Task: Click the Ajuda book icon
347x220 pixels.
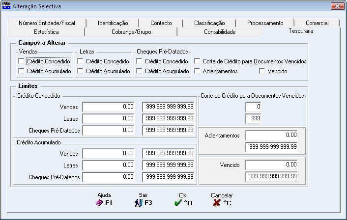Action: pos(99,202)
